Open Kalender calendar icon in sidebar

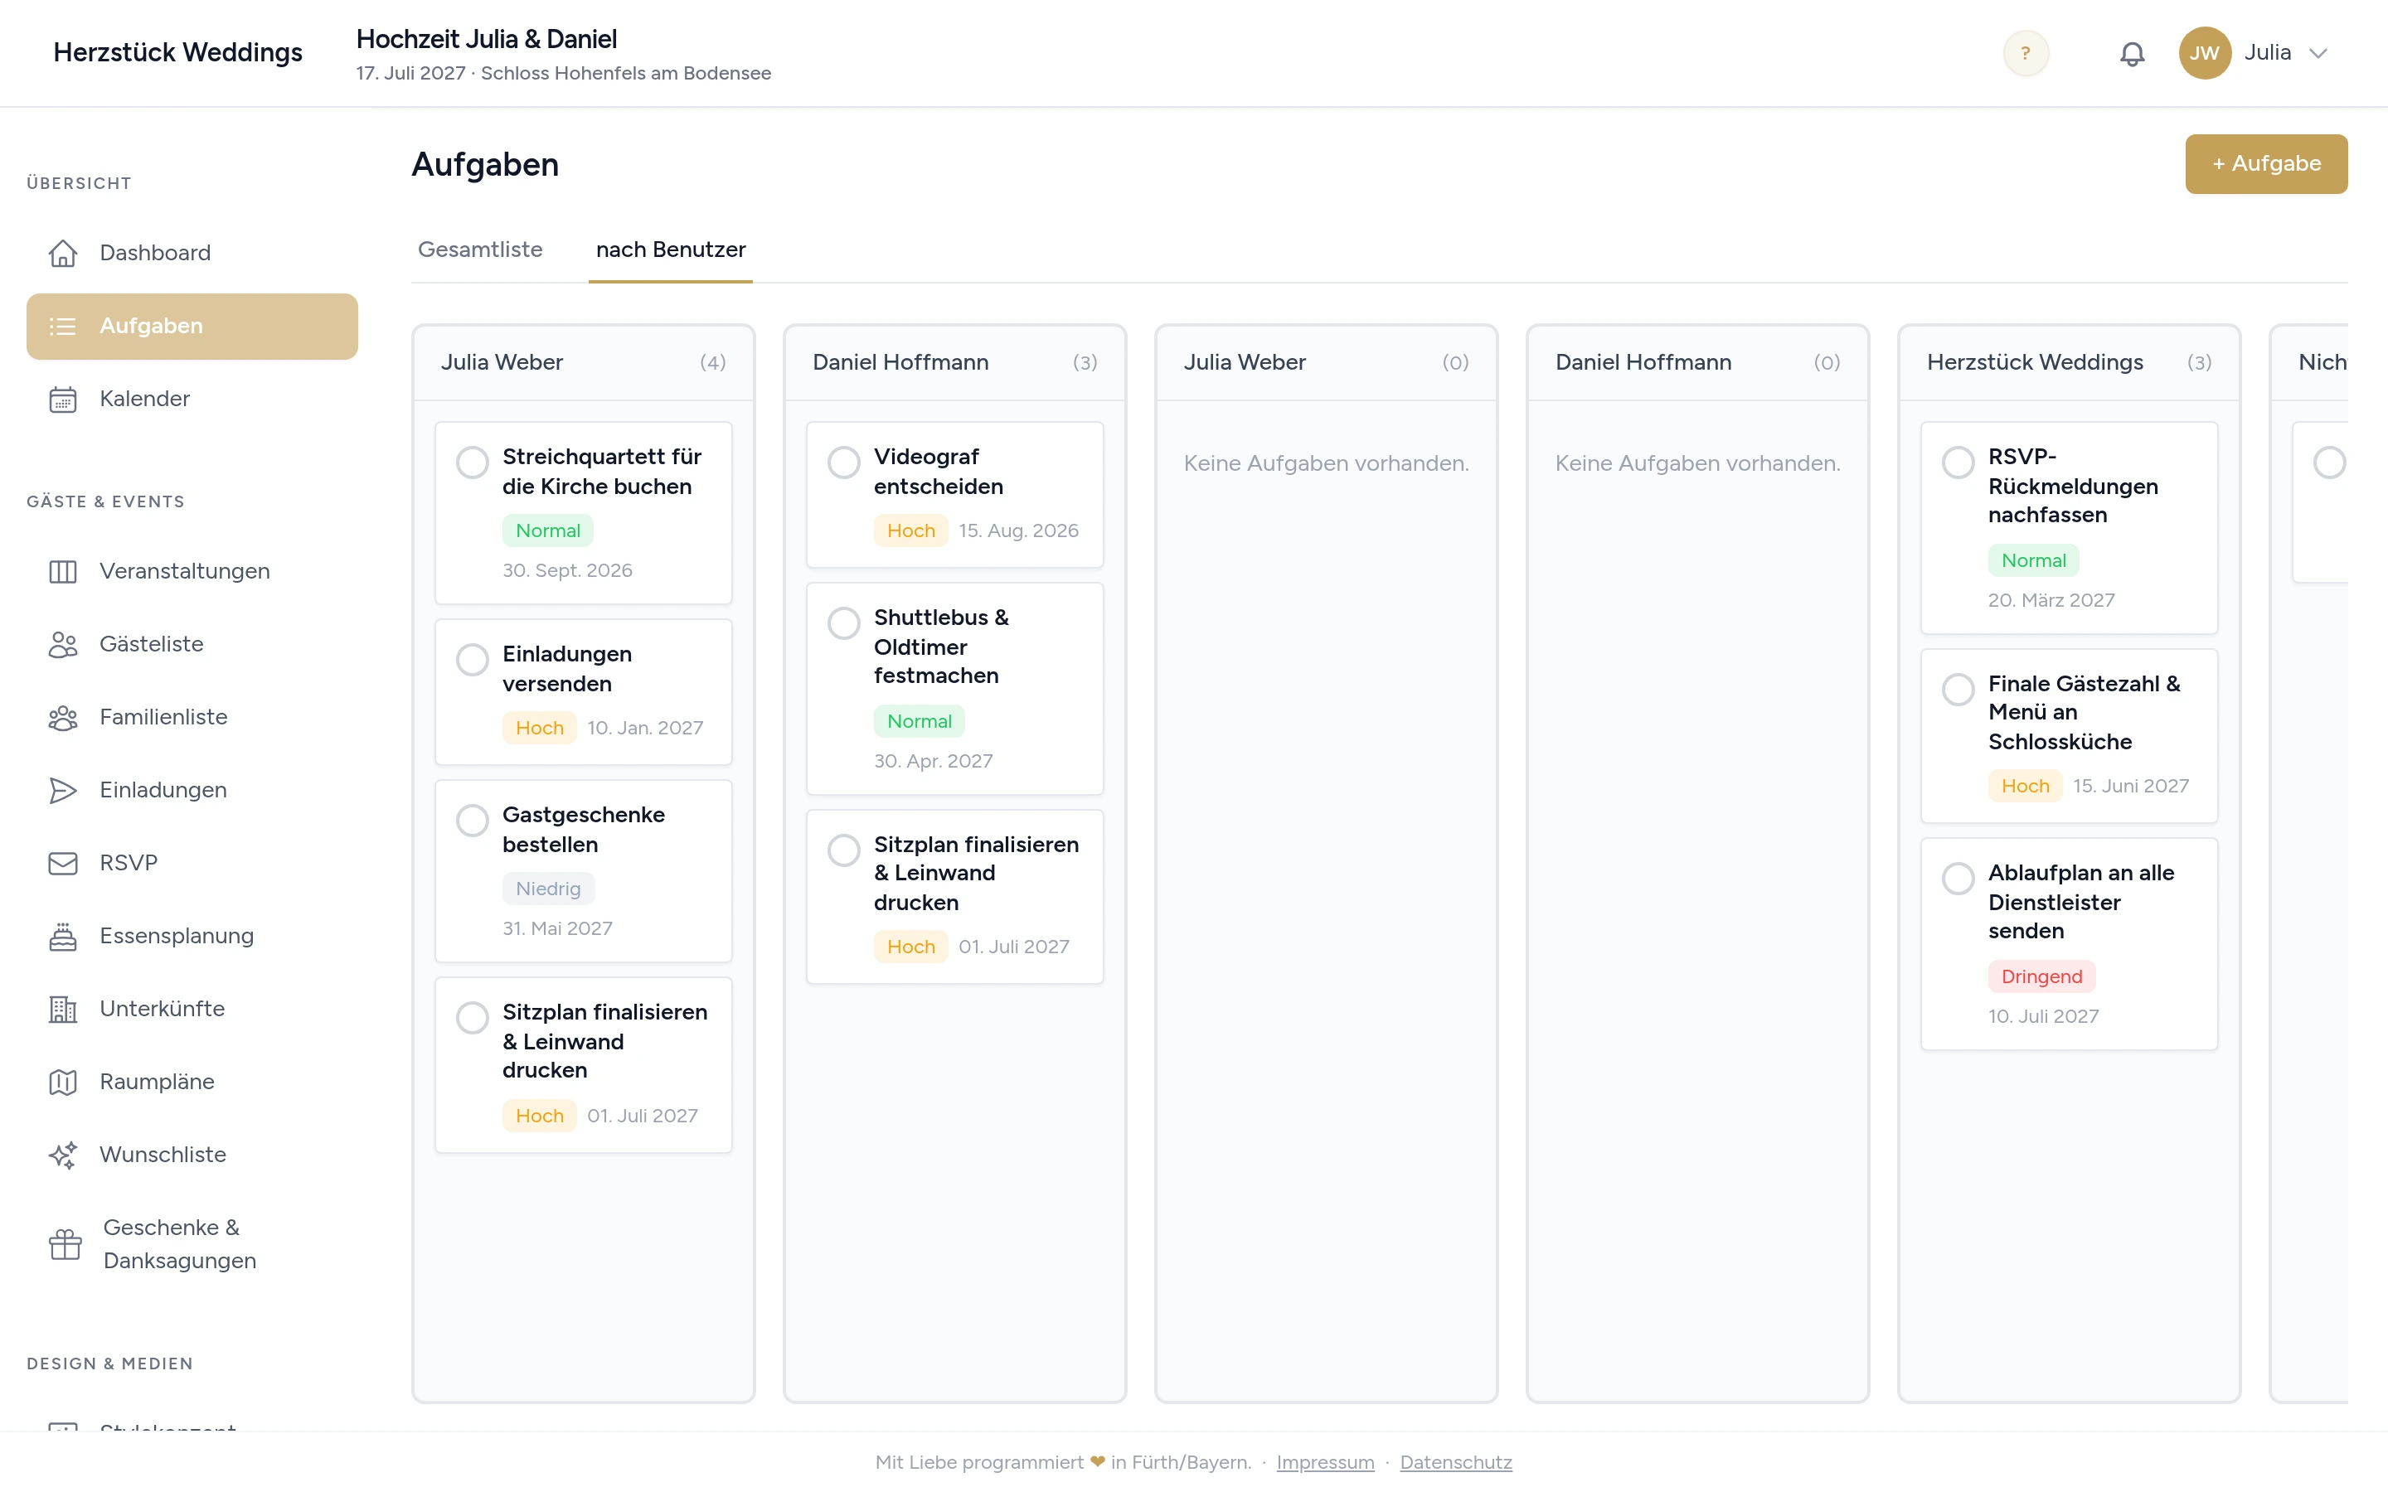pos(63,399)
